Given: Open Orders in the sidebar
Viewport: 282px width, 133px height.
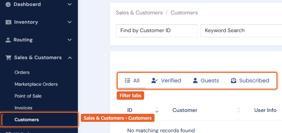Looking at the screenshot, I should click(x=22, y=72).
